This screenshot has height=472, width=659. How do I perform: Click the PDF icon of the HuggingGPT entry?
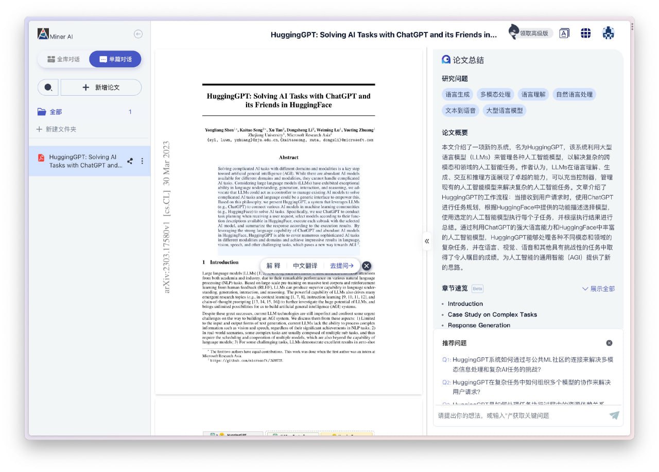tap(41, 158)
